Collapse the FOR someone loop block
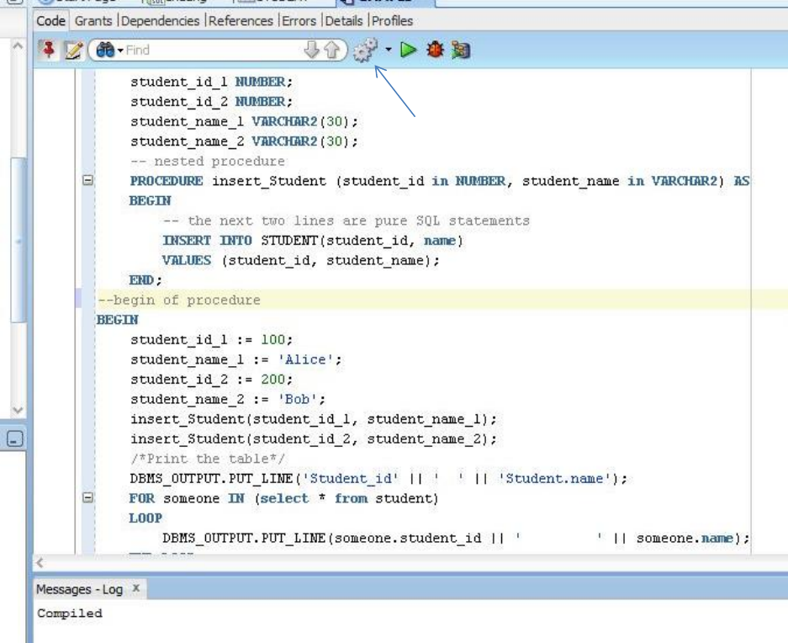Viewport: 788px width, 643px height. pyautogui.click(x=87, y=498)
